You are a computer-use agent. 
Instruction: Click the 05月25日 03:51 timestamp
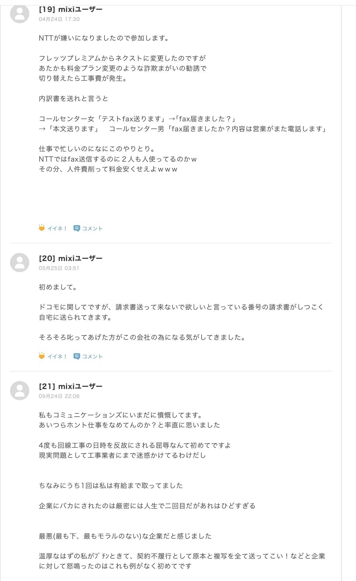59,268
